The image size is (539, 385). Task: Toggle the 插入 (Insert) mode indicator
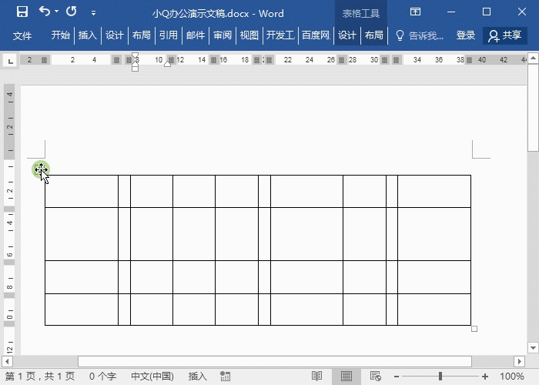coord(198,377)
